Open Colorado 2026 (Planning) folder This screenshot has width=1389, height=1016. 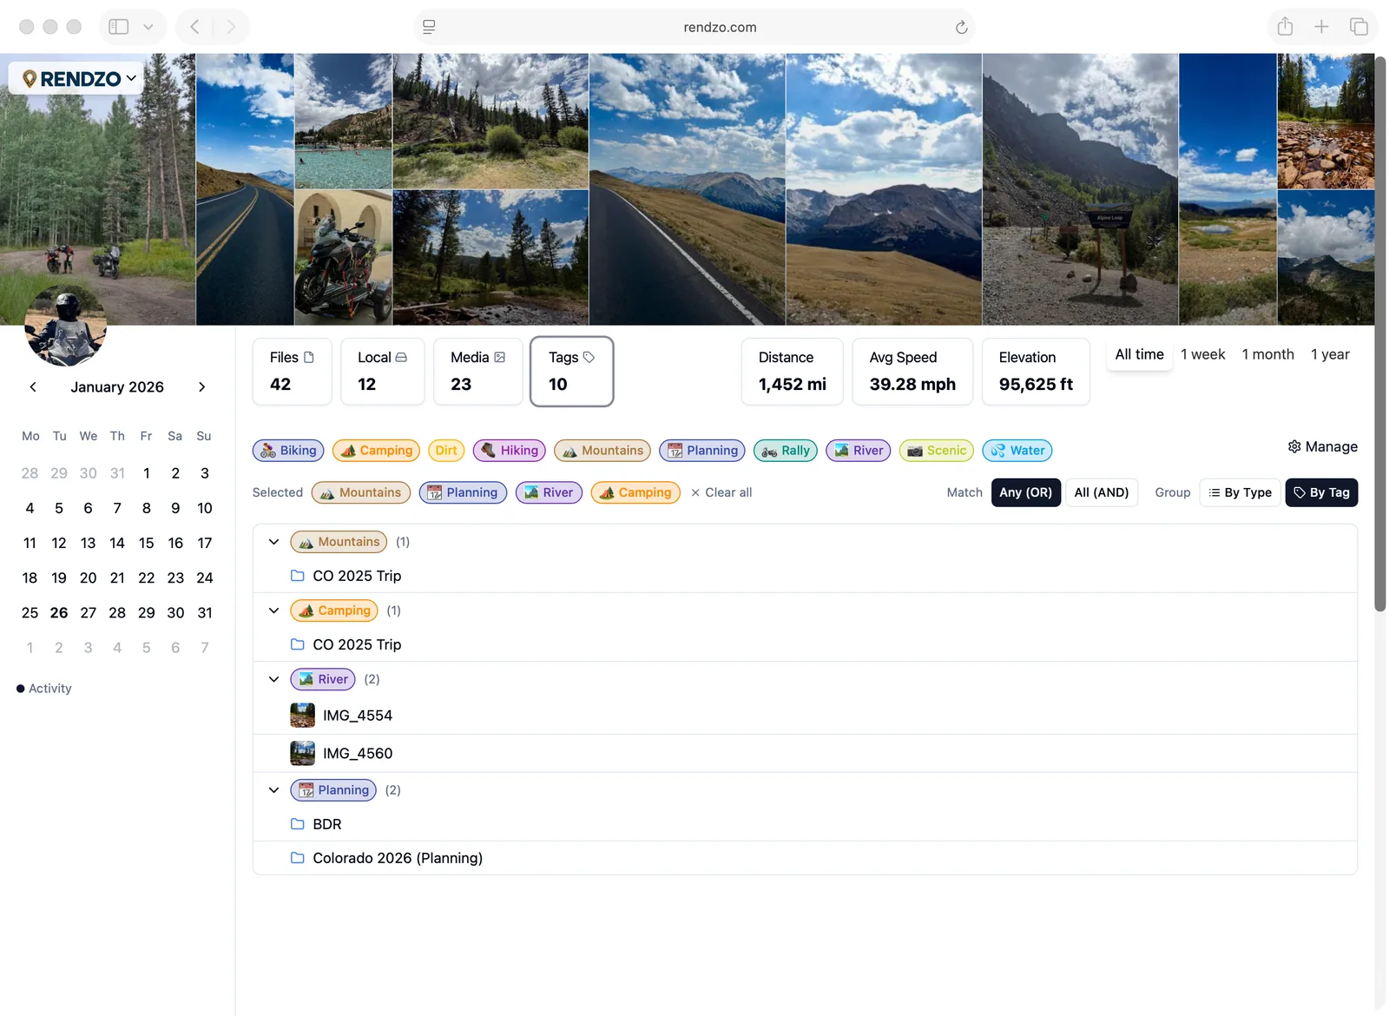398,858
